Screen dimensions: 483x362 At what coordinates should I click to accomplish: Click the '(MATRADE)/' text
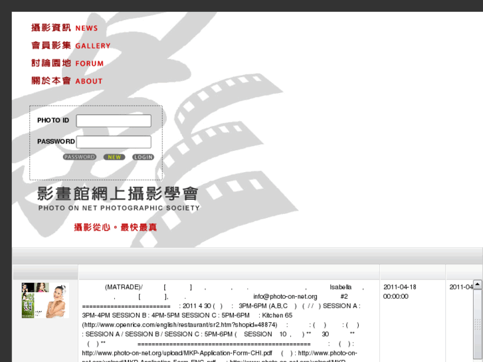[x=124, y=287]
